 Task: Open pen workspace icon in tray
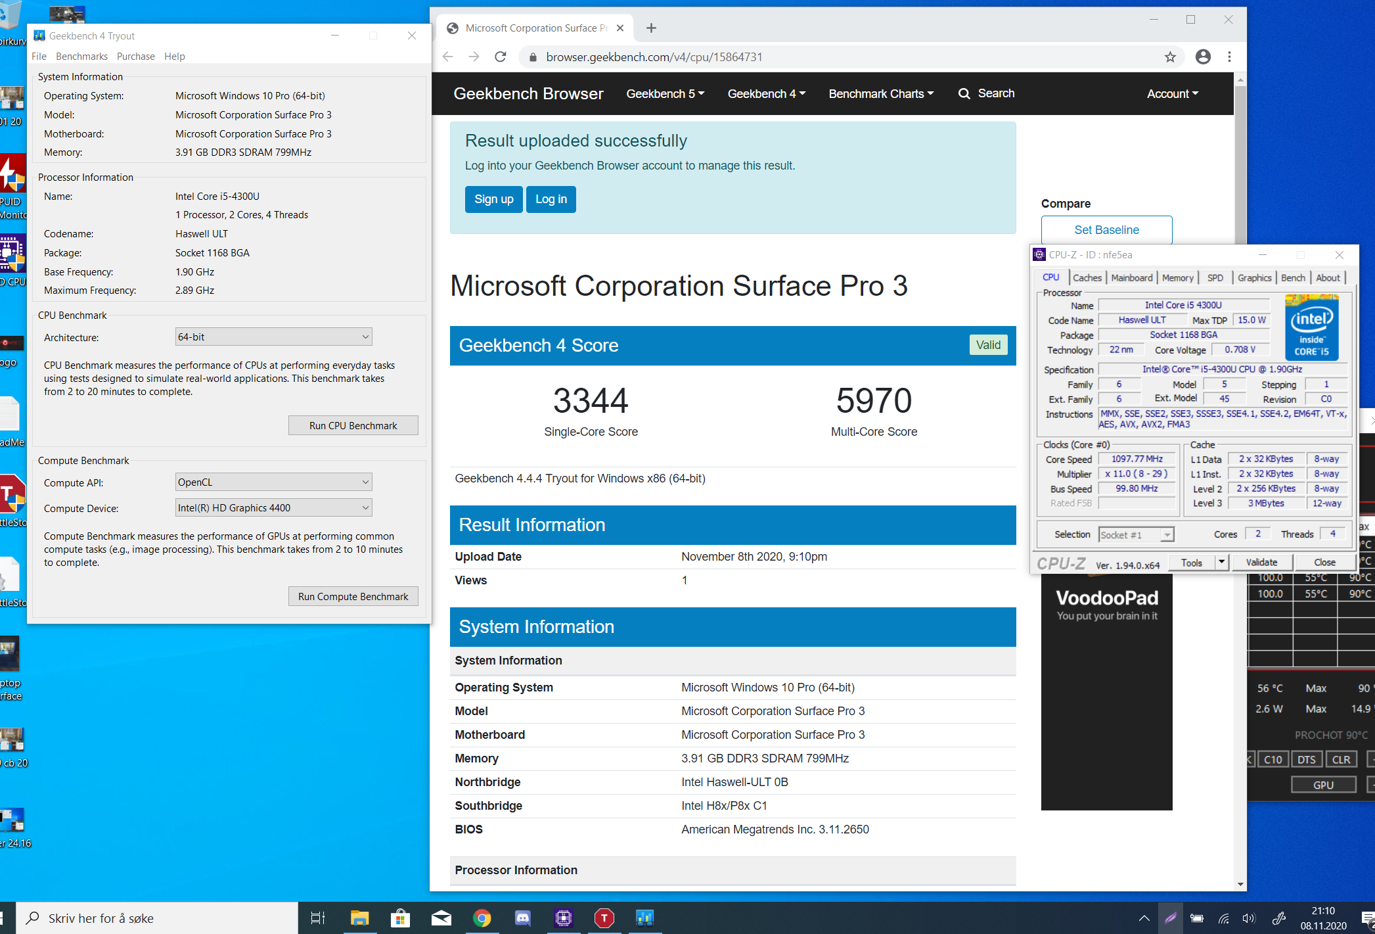pyautogui.click(x=1278, y=918)
